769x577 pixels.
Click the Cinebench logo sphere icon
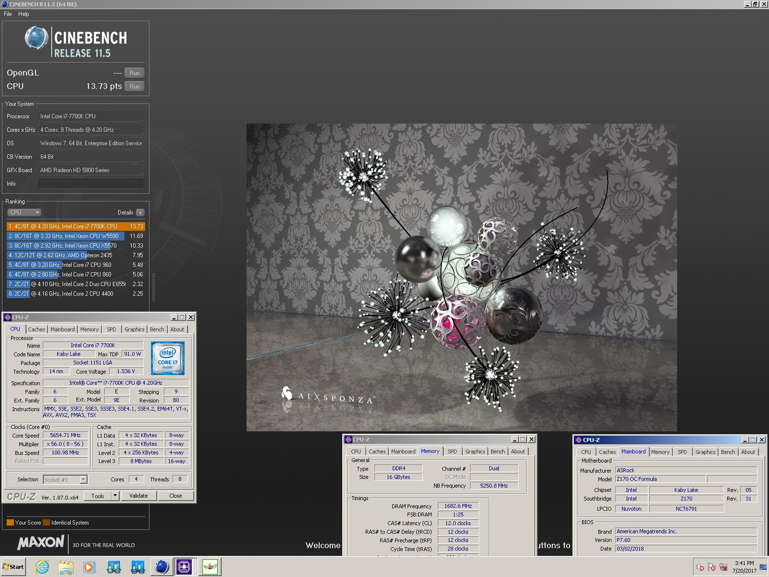(37, 38)
